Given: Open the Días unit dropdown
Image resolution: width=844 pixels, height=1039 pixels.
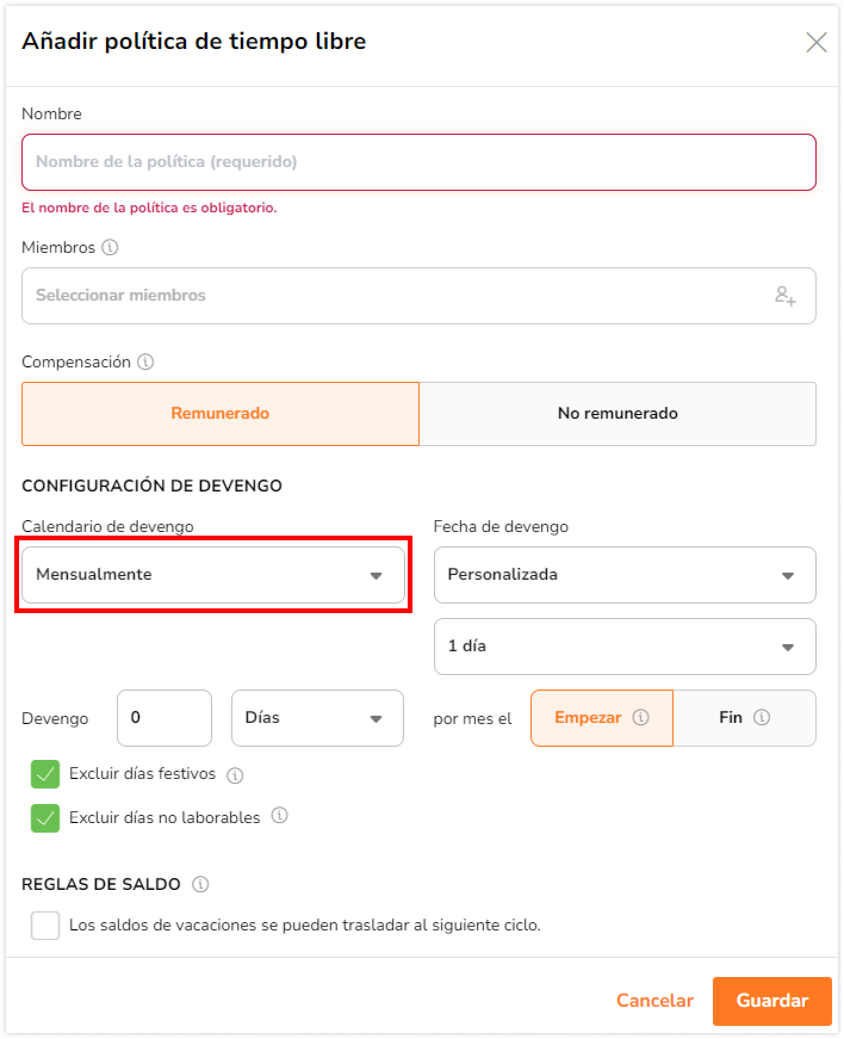Looking at the screenshot, I should (x=318, y=718).
